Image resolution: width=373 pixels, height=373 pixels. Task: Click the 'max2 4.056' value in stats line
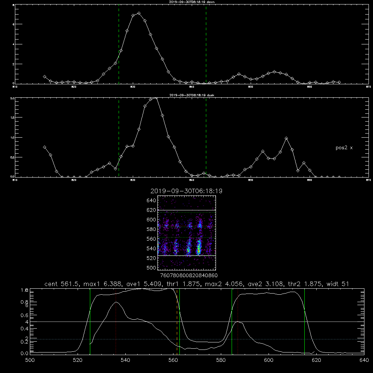[224, 284]
